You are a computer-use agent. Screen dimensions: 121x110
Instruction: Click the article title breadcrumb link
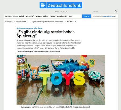coord(47,22)
